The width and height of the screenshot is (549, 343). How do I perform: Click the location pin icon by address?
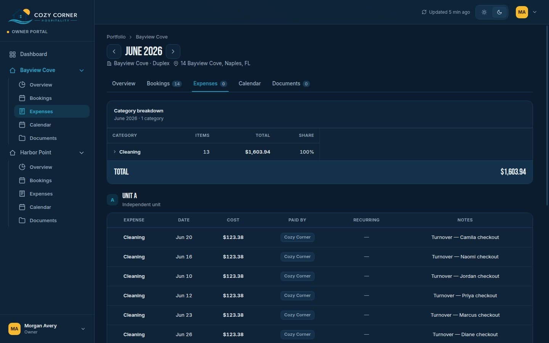176,64
